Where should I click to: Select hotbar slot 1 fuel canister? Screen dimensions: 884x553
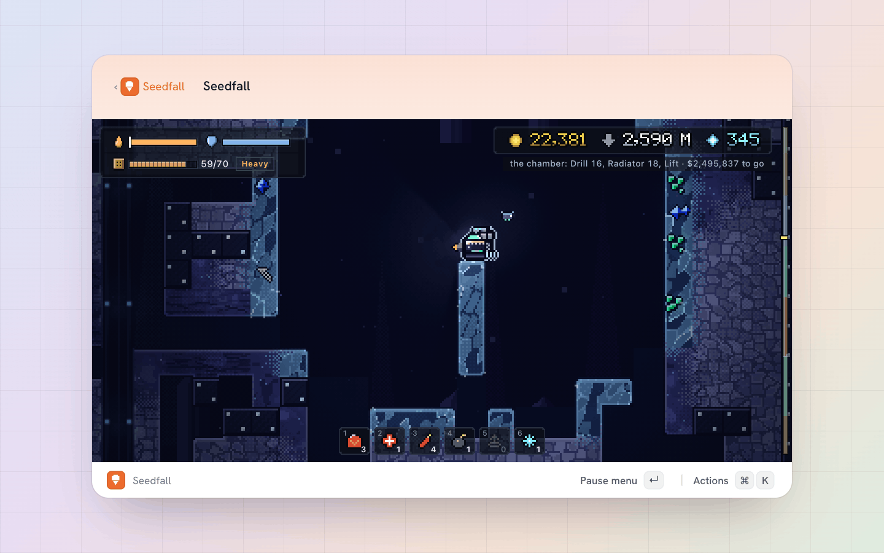click(x=354, y=441)
